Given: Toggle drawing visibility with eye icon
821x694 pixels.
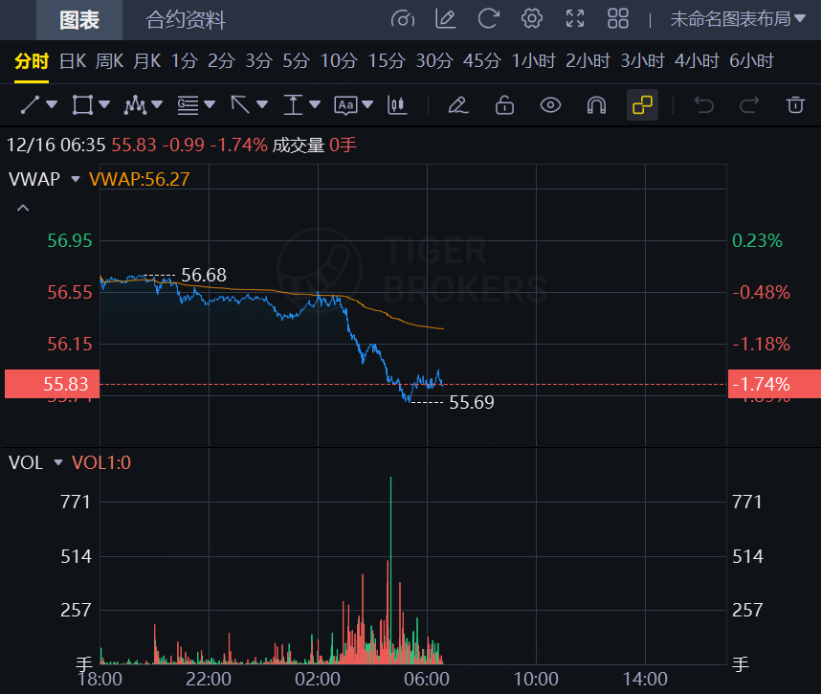Looking at the screenshot, I should [x=550, y=105].
